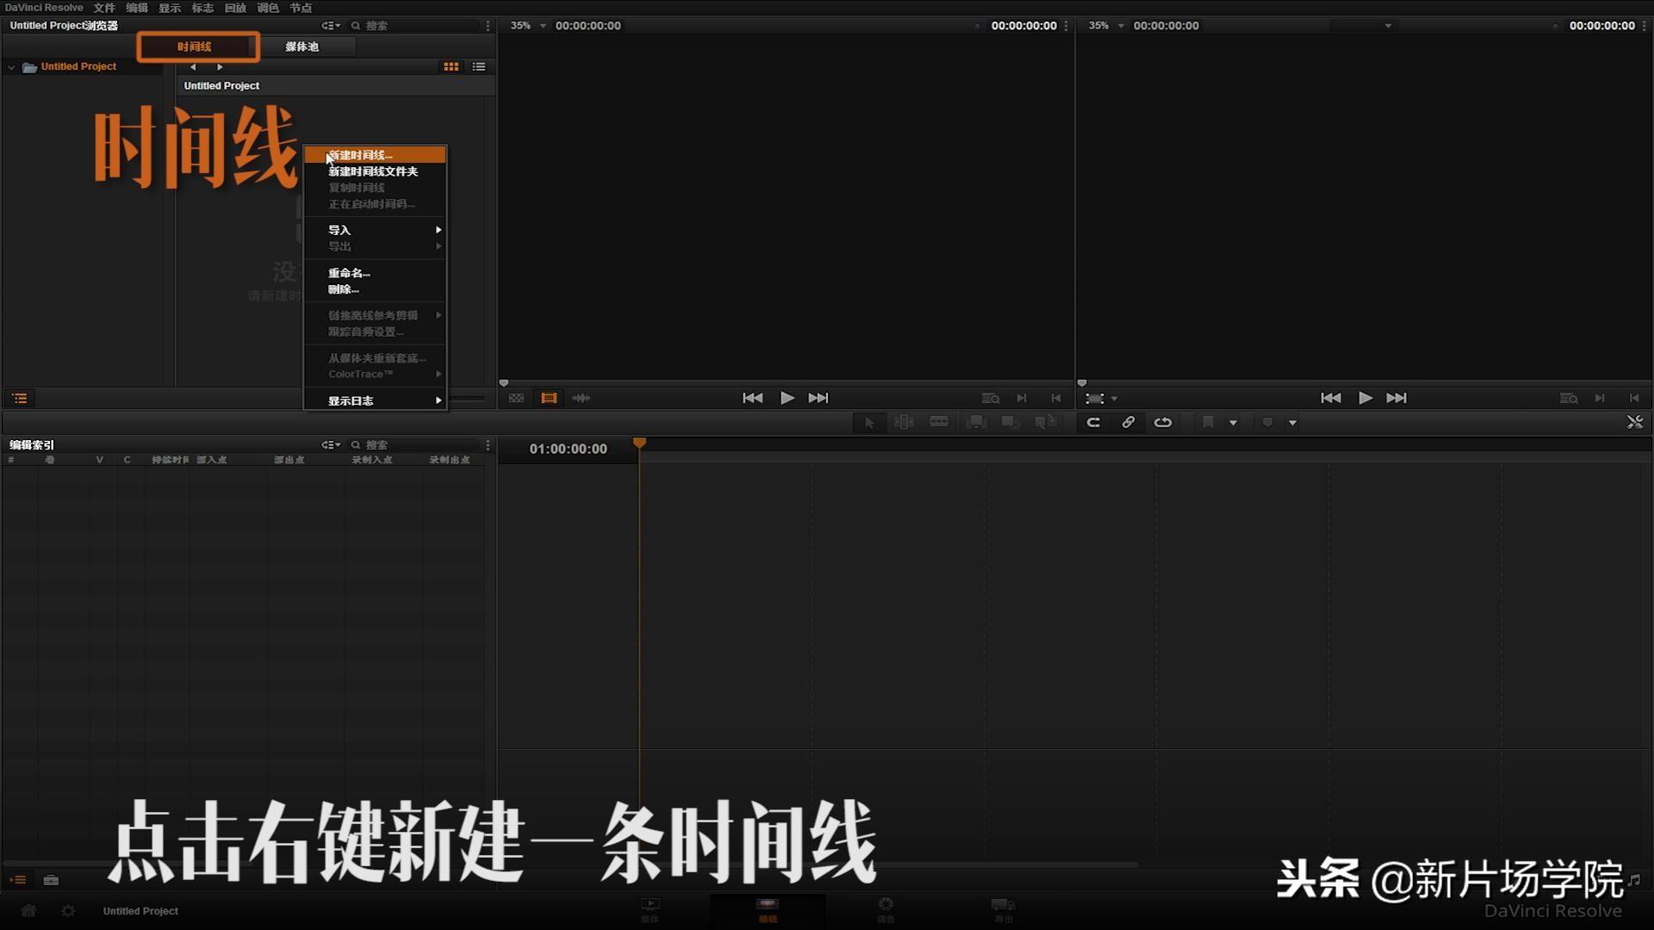Open the 回放 menu

point(235,8)
